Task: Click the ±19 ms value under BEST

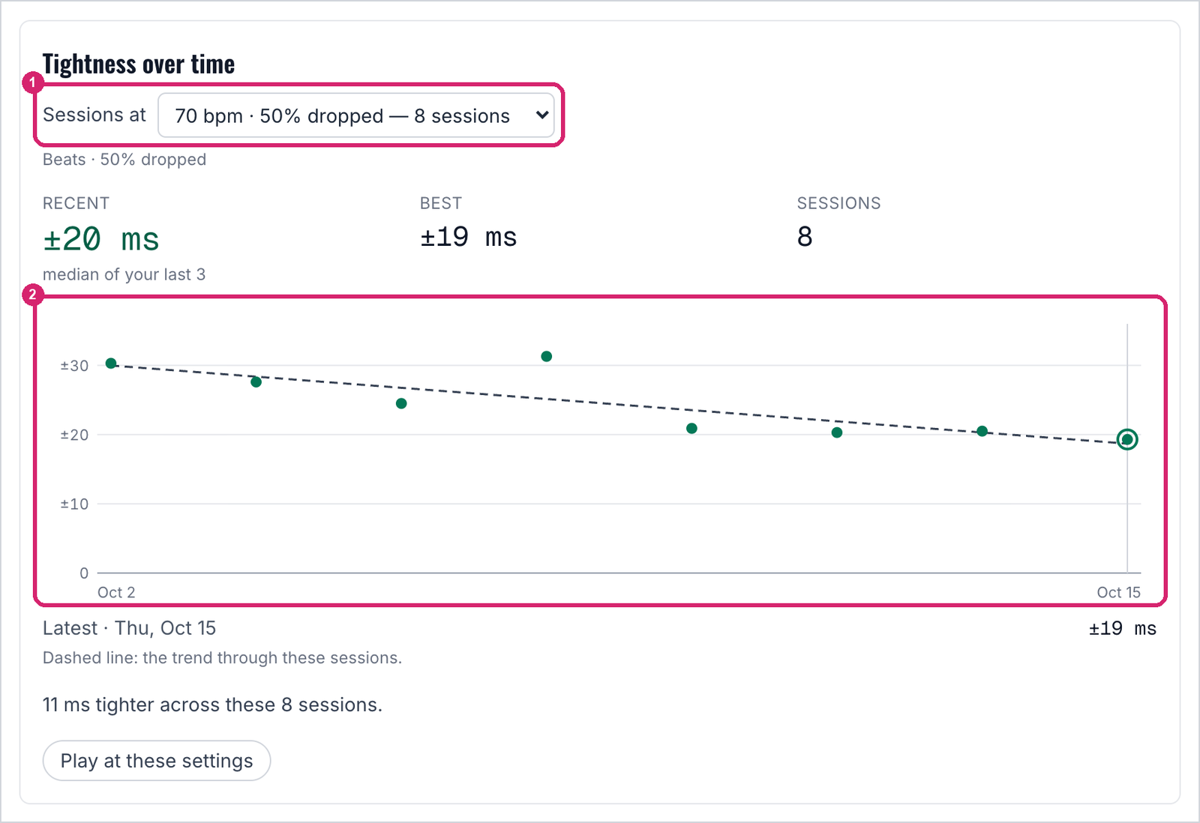Action: tap(468, 238)
